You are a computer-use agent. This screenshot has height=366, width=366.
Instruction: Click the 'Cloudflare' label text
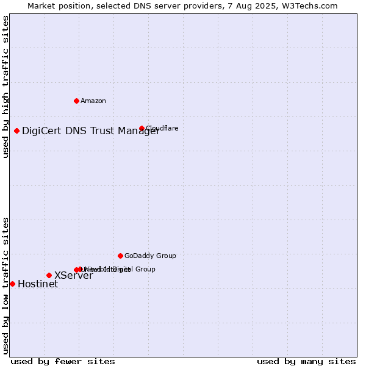click(162, 128)
